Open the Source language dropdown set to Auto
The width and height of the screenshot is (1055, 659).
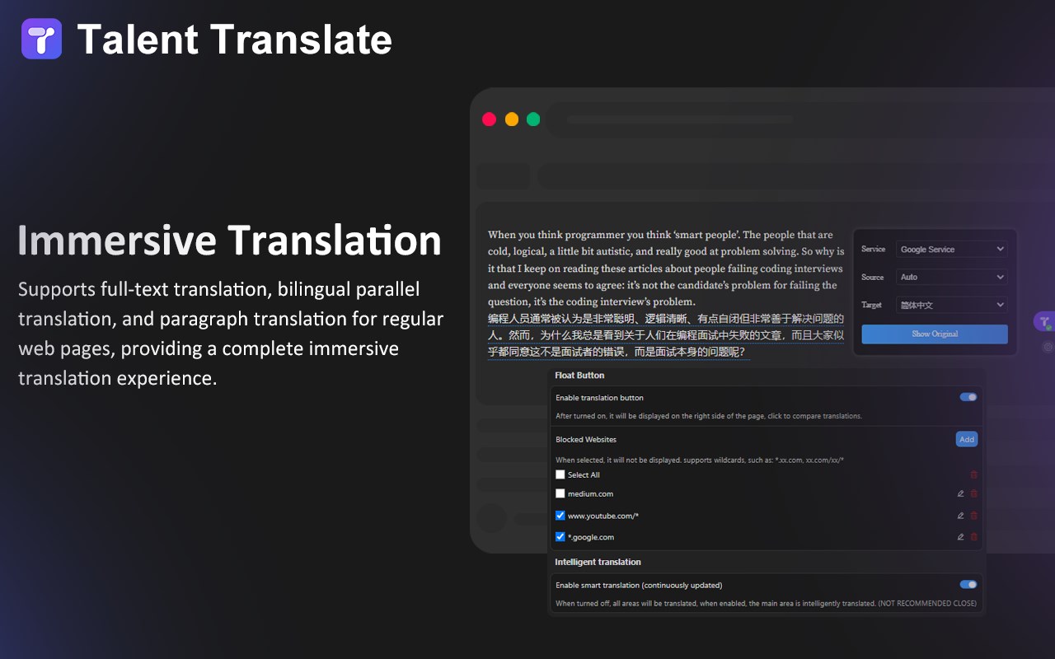point(951,277)
